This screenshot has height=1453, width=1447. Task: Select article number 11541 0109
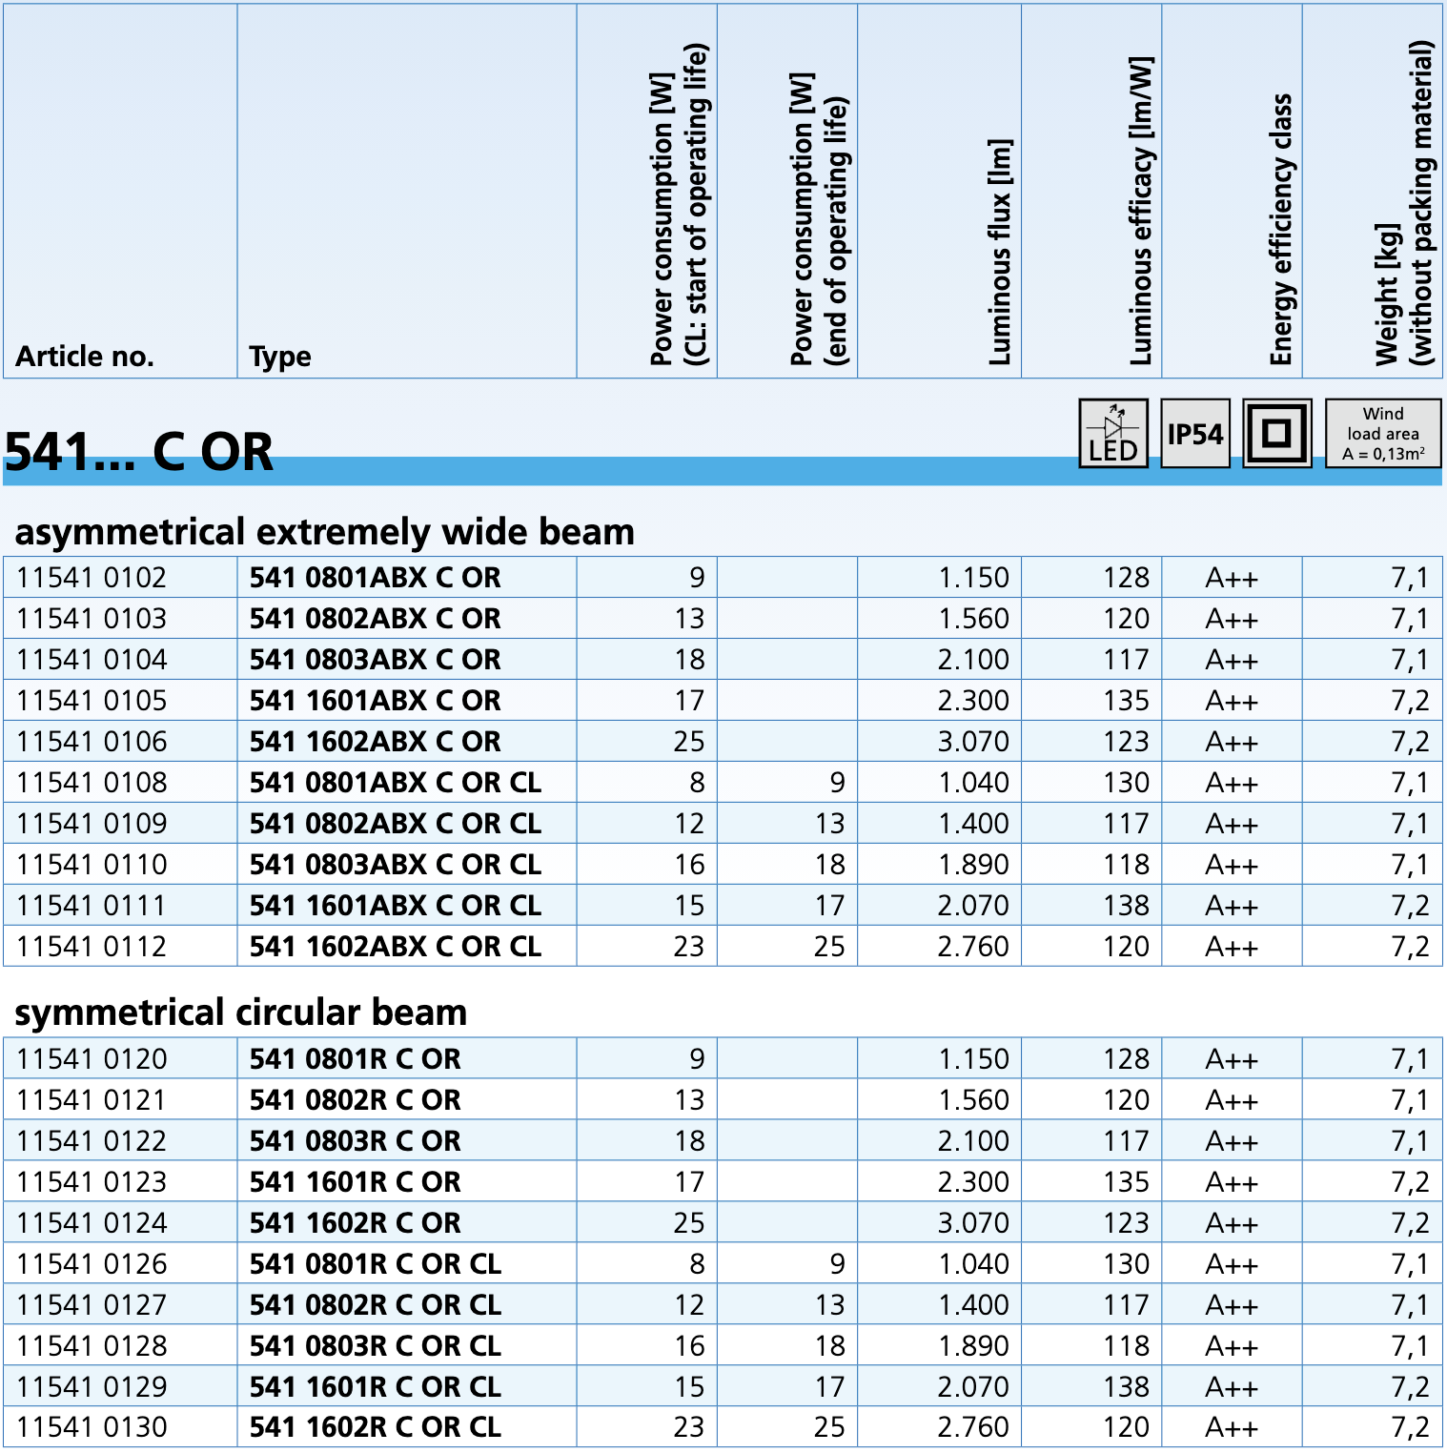click(92, 824)
